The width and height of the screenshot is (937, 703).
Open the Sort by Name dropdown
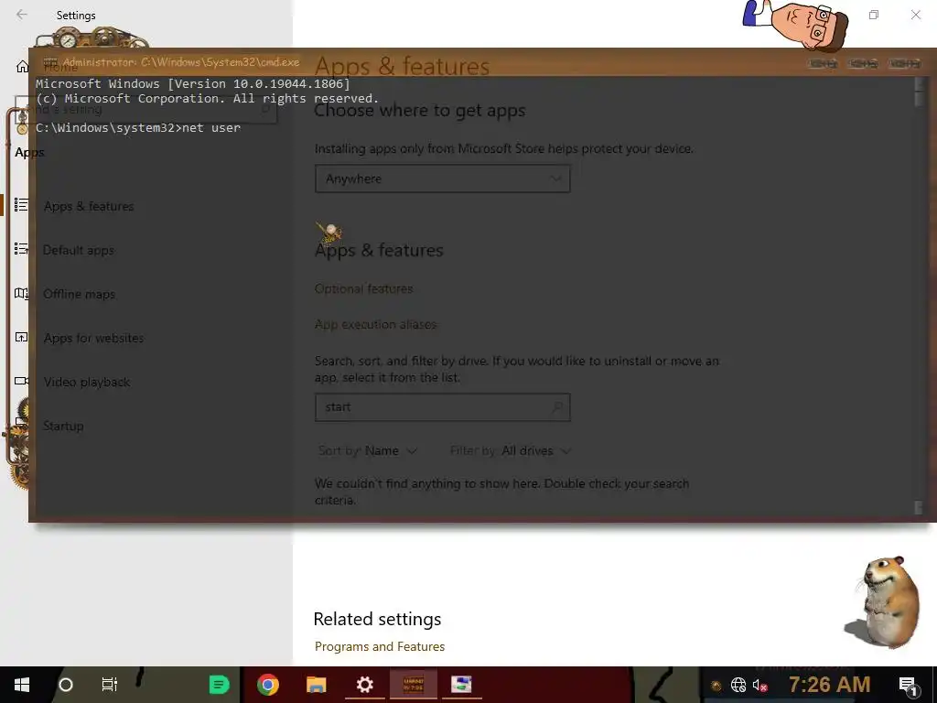click(368, 450)
